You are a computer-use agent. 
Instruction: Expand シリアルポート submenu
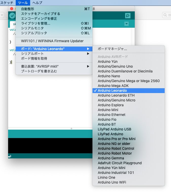coord(54,54)
